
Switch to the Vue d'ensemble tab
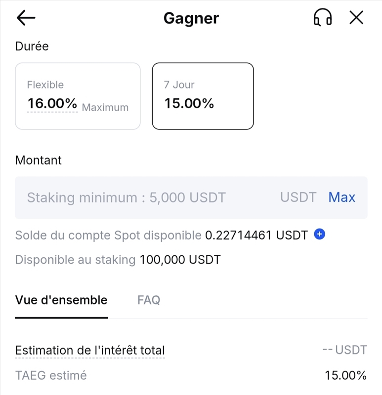(x=61, y=300)
